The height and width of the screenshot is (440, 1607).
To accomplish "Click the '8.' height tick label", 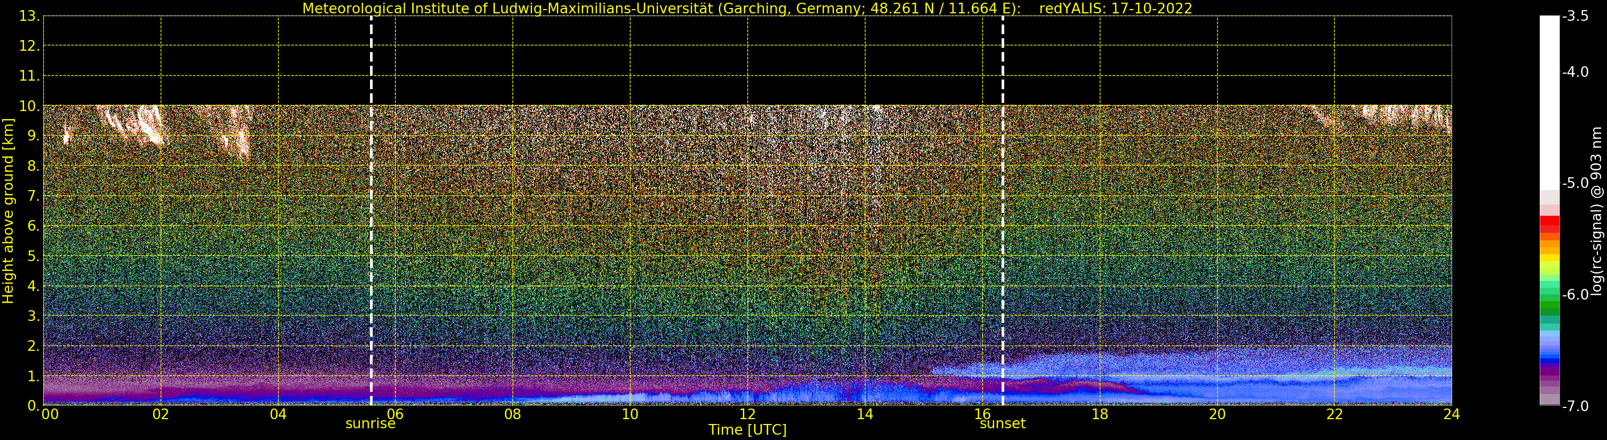I will pos(34,166).
